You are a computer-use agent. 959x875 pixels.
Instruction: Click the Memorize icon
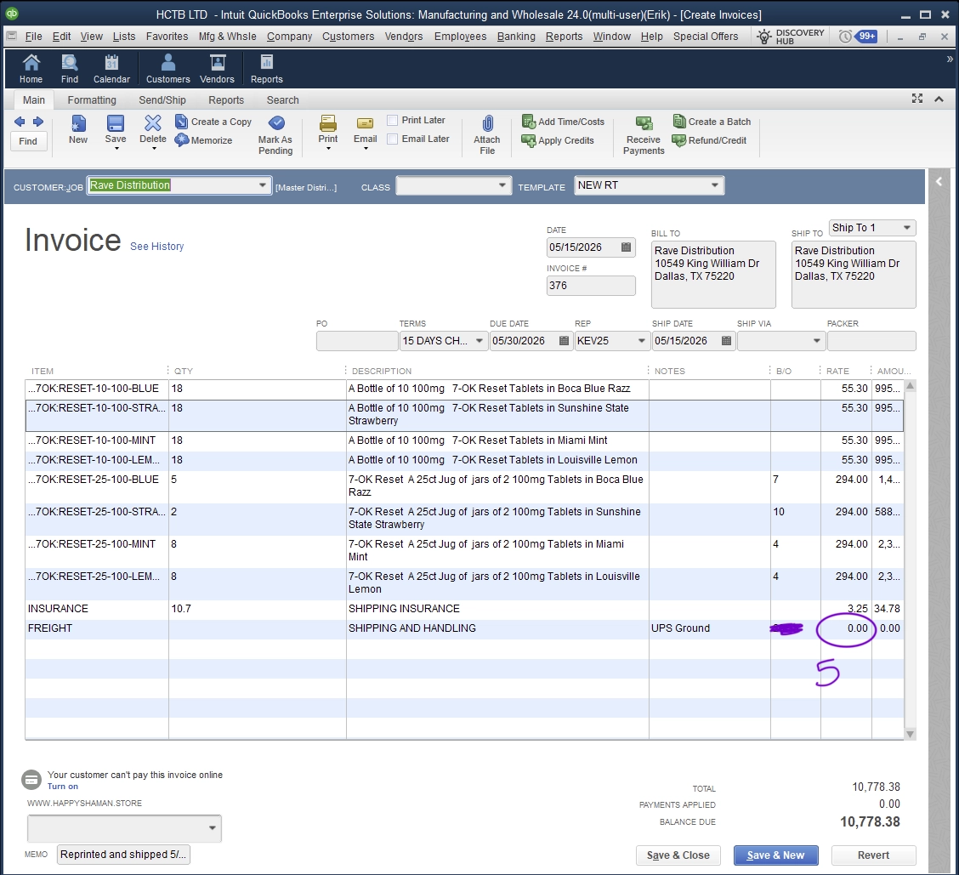point(182,140)
